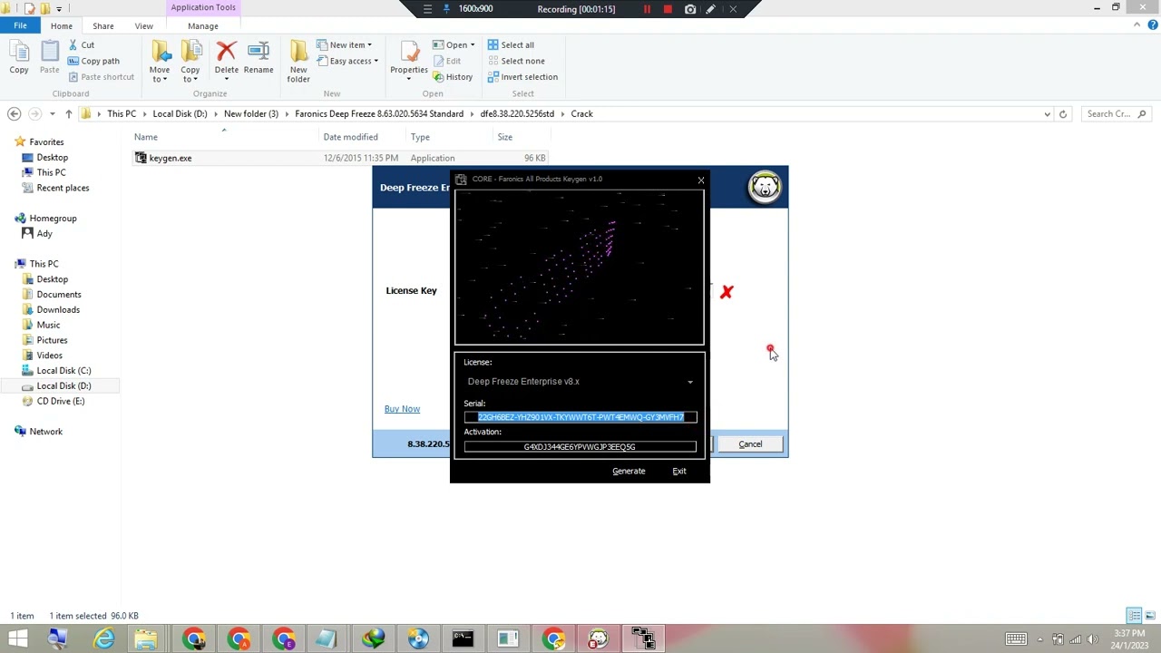The width and height of the screenshot is (1161, 653).
Task: Click the Generate button in the keygen
Action: coord(629,471)
